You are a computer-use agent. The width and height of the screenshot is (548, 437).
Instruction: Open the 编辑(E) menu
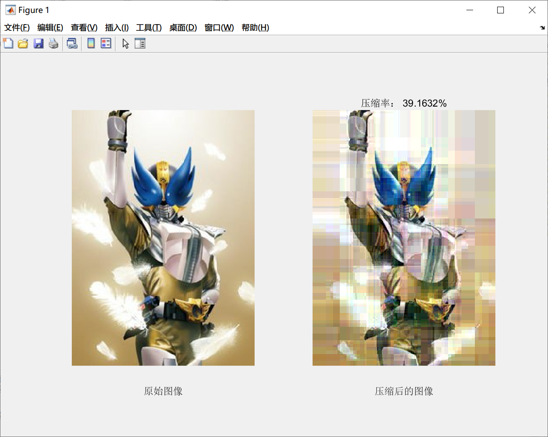click(50, 28)
